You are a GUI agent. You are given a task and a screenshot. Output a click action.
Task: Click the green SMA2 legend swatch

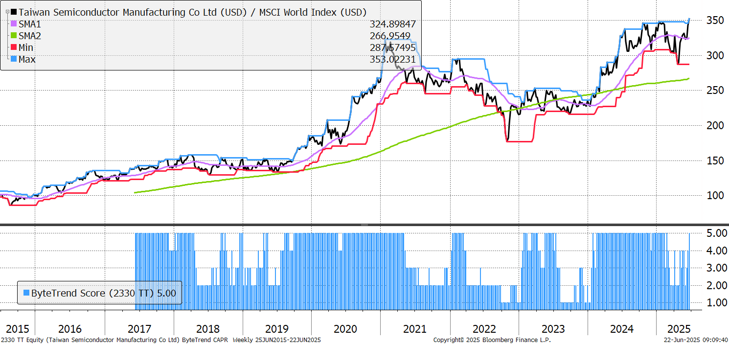(x=14, y=36)
